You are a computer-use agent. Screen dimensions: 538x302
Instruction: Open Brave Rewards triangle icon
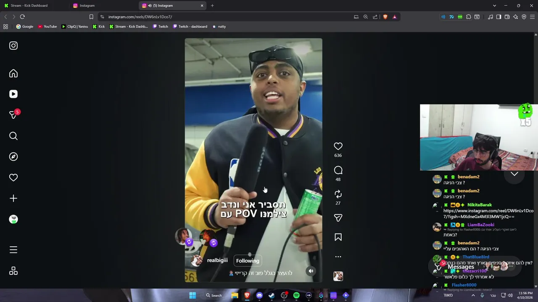click(394, 17)
